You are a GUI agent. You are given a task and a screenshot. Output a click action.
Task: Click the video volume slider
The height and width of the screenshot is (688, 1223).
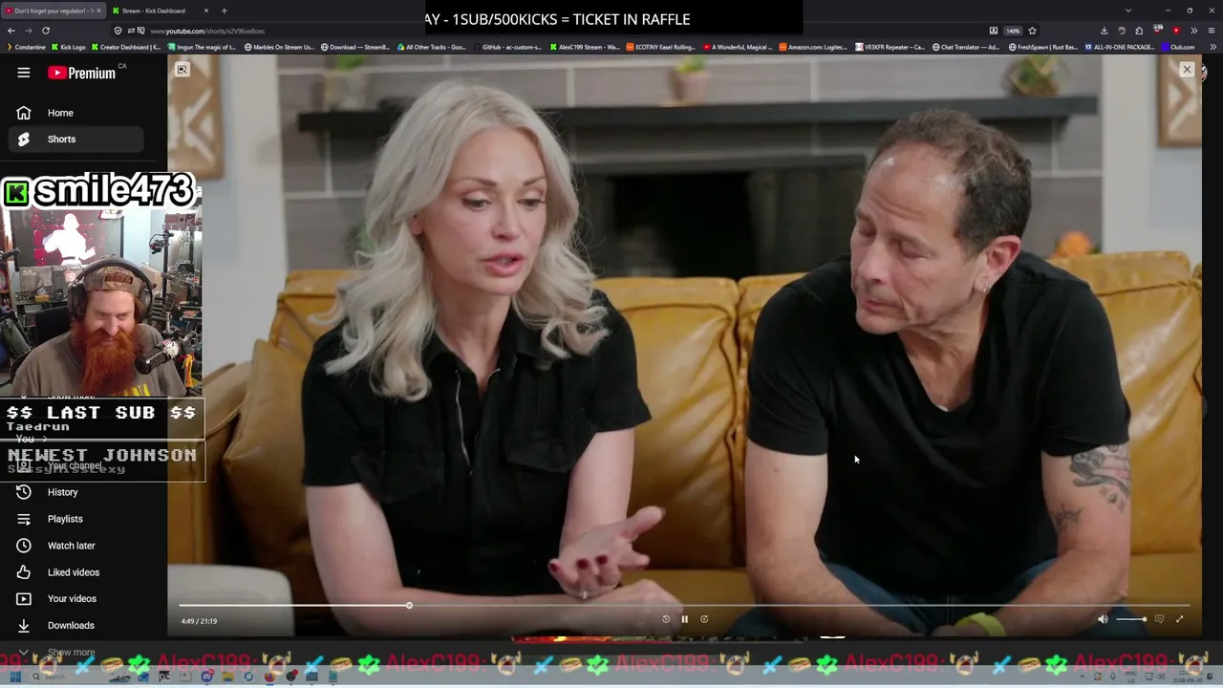point(1131,619)
